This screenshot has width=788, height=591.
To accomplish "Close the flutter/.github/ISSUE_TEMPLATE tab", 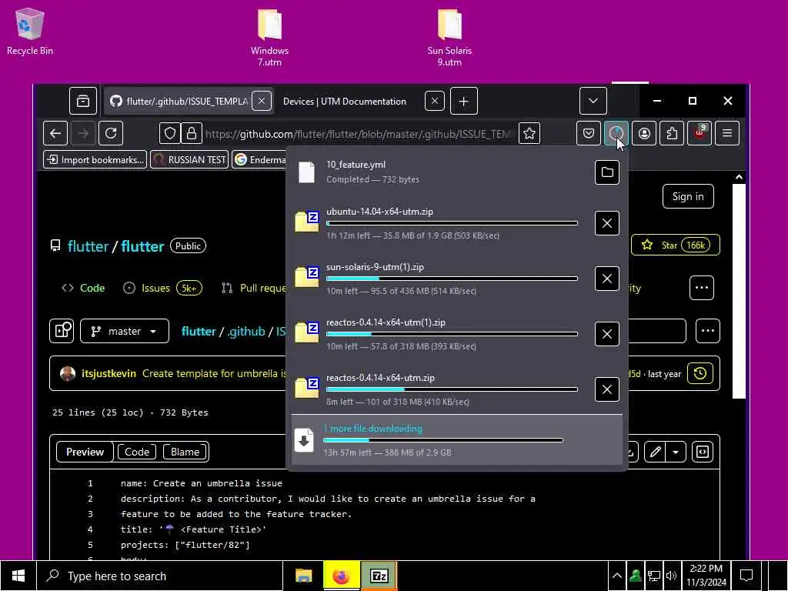I will pyautogui.click(x=262, y=101).
